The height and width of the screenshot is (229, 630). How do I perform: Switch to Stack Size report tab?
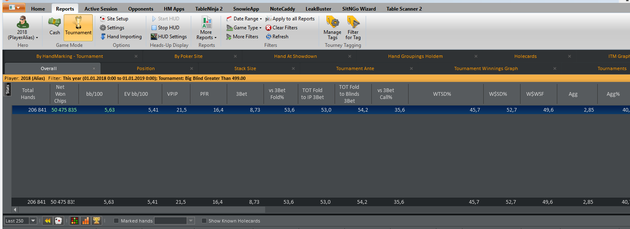click(x=245, y=68)
